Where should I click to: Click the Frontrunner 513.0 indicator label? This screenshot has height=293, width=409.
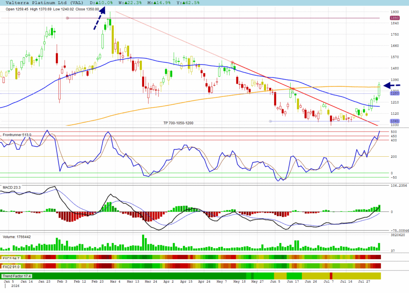click(x=17, y=135)
